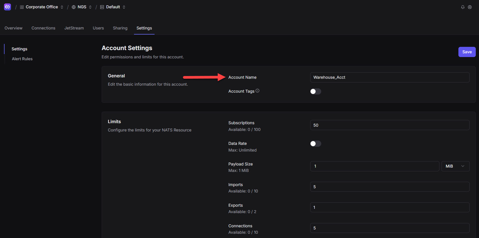Click the Connections limit field
The height and width of the screenshot is (238, 479).
[x=390, y=228]
